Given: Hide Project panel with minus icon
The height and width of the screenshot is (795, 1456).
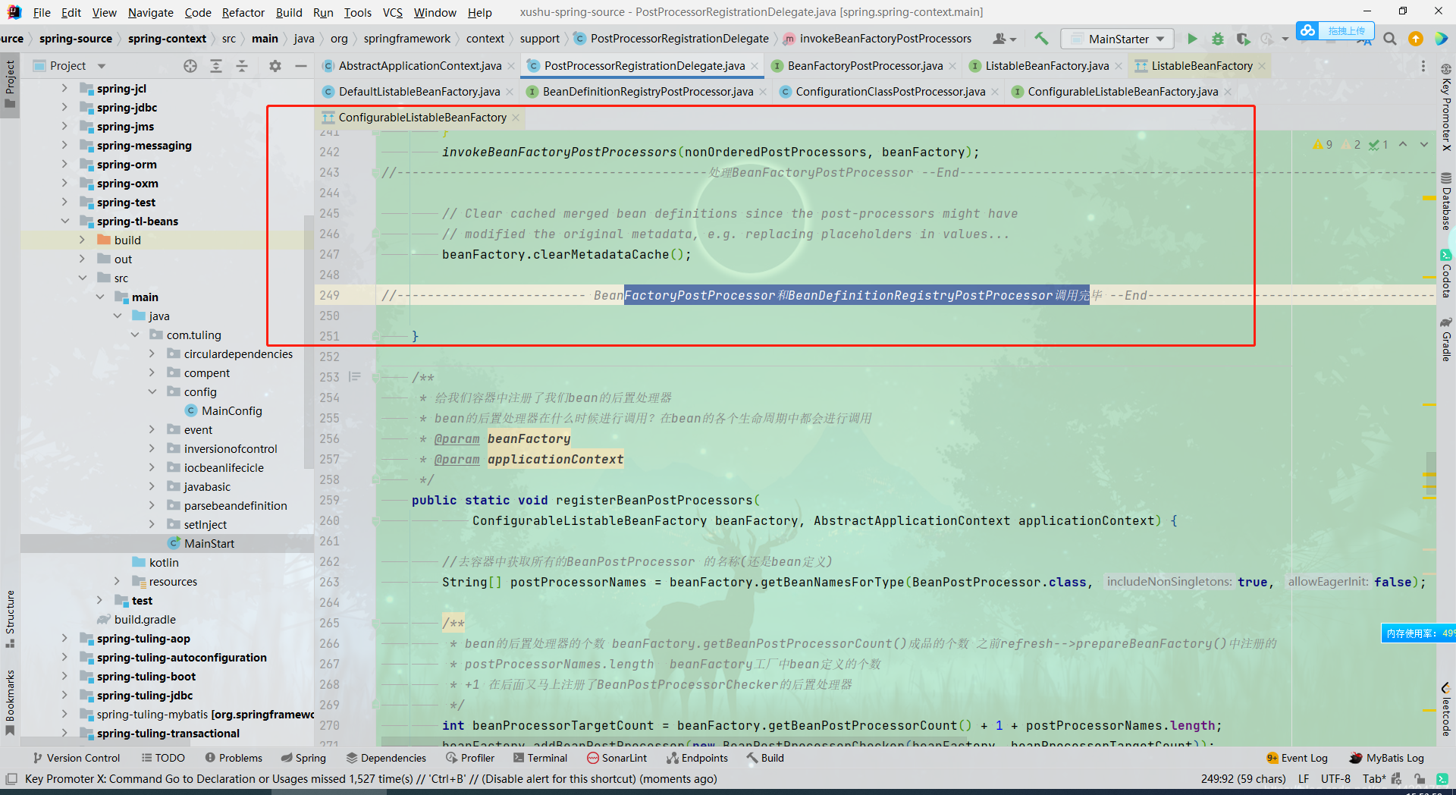Looking at the screenshot, I should (300, 66).
